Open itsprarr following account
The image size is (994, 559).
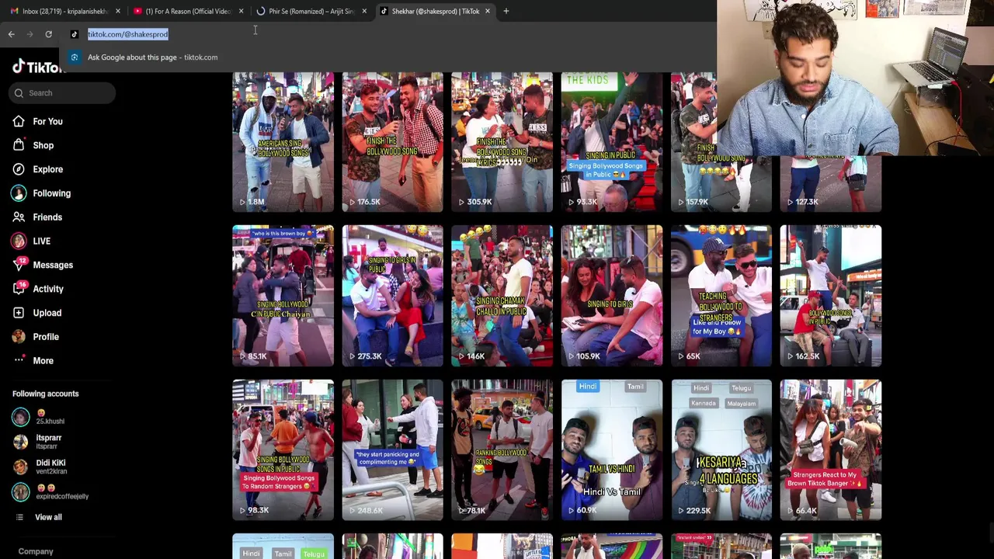tap(48, 442)
